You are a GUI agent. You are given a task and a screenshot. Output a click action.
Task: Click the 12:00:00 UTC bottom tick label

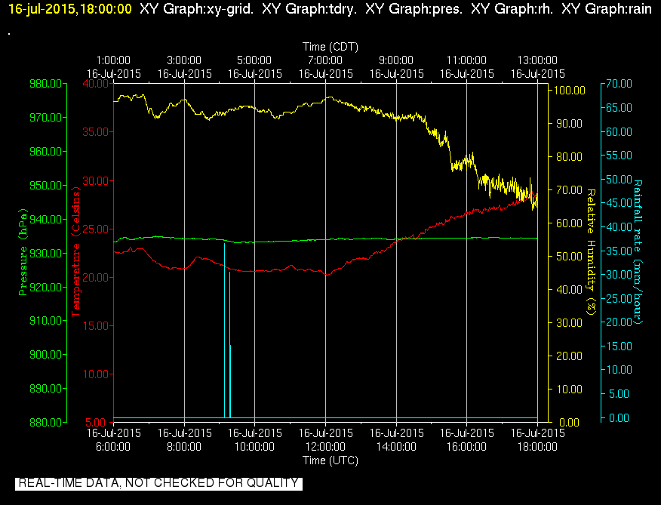325,447
